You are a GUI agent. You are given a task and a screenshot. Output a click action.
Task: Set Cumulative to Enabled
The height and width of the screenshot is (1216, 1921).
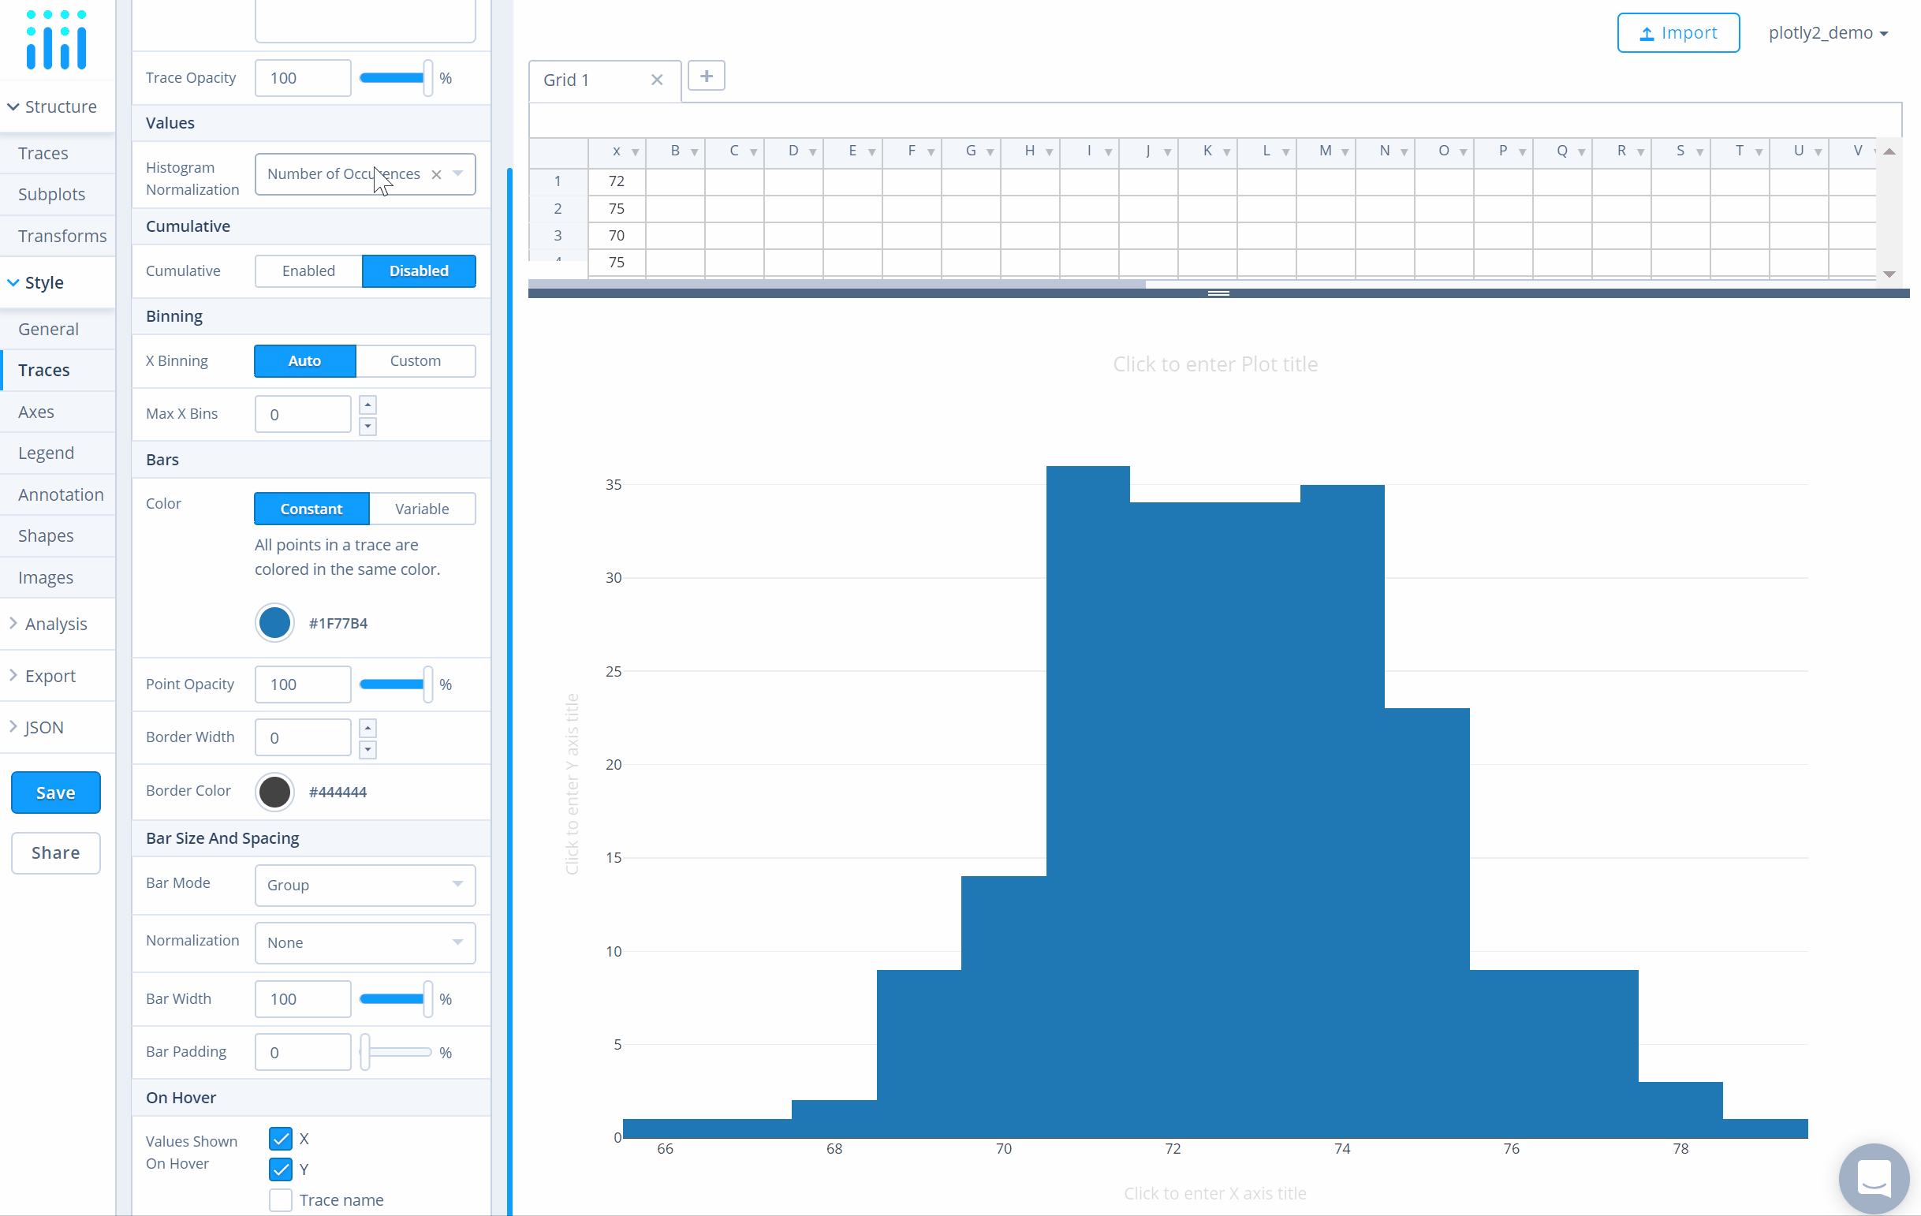pos(309,270)
